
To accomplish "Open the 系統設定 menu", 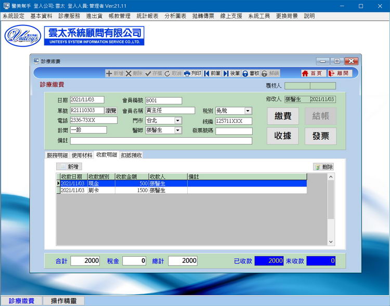I will tap(14, 16).
